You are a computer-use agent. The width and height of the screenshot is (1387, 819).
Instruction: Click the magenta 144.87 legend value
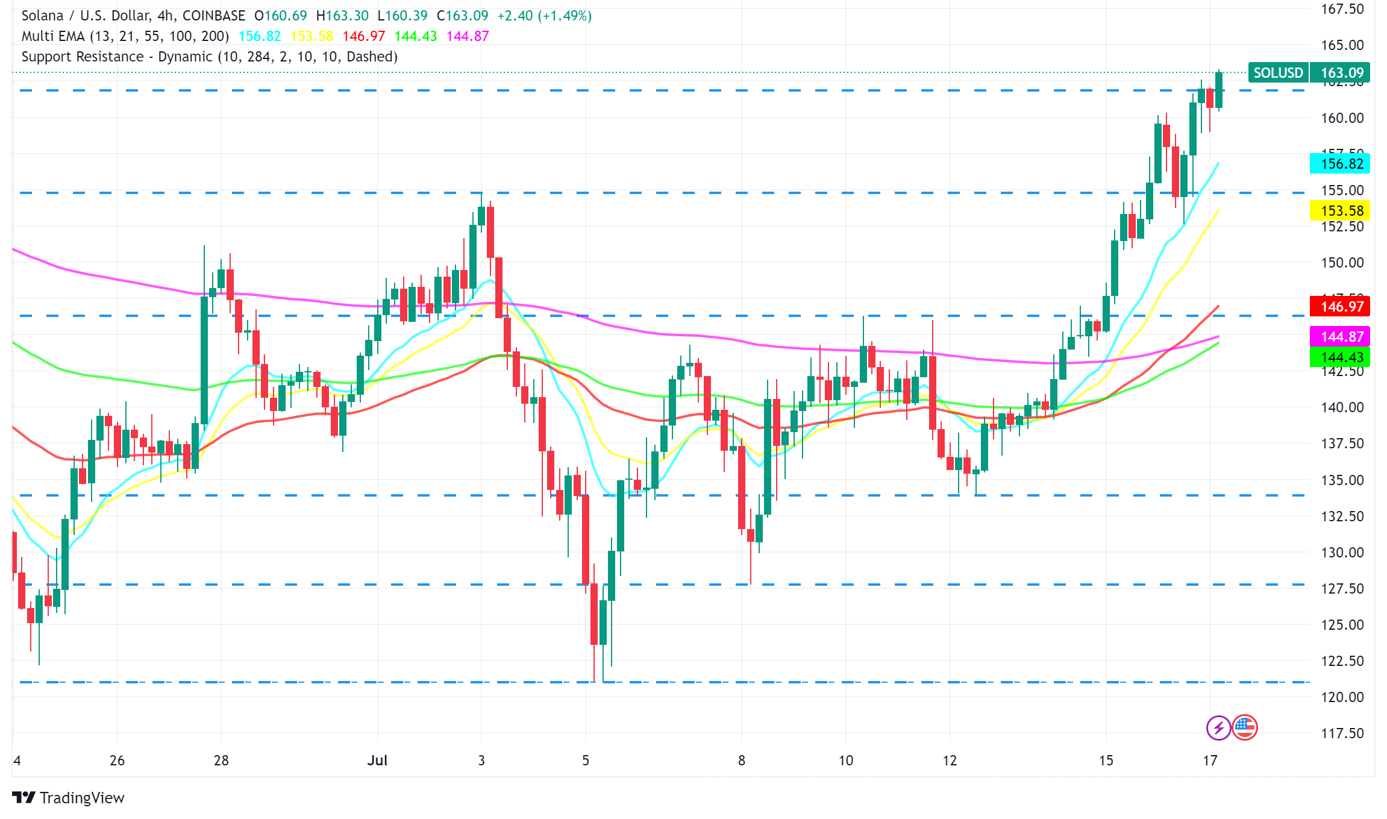click(x=468, y=36)
